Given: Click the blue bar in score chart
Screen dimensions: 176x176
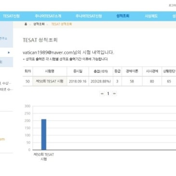Looking at the screenshot, I should click(x=44, y=135).
